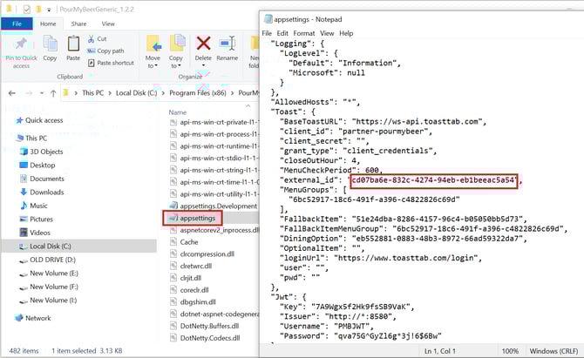
Task: Open the blue File tab in Explorer
Action: 17,24
